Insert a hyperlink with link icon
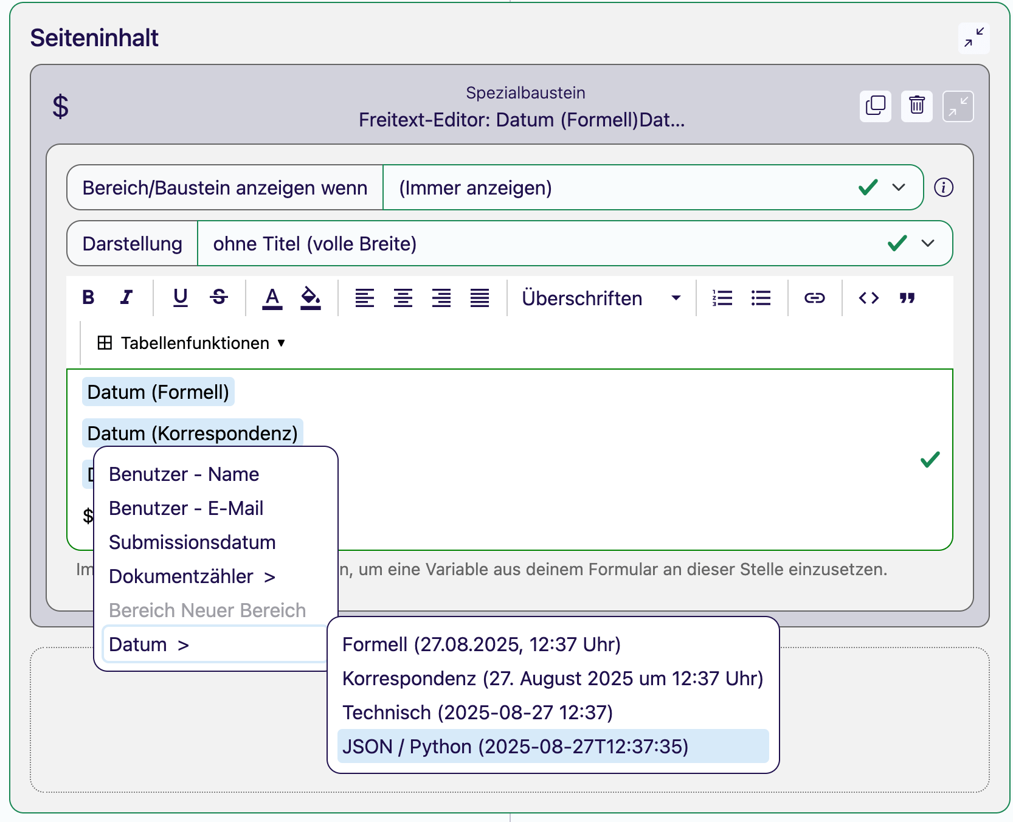Image resolution: width=1013 pixels, height=822 pixels. [814, 298]
